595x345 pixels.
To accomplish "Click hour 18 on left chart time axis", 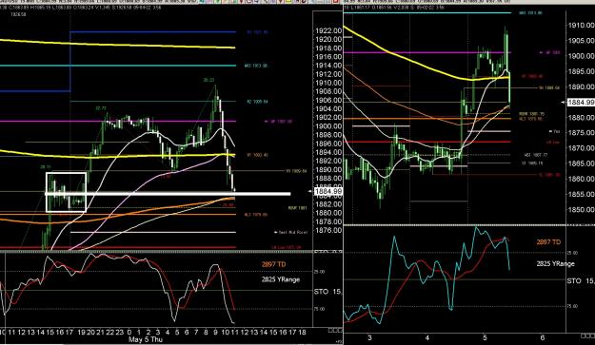I will 302,332.
